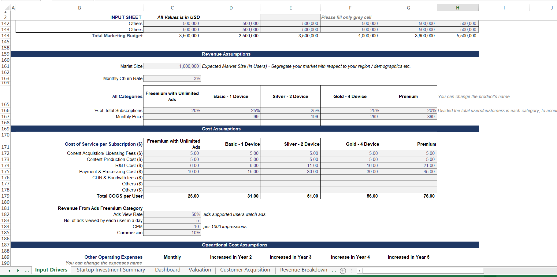The image size is (557, 277).
Task: Select Basic monthly price 99 cell
Action: coord(231,117)
